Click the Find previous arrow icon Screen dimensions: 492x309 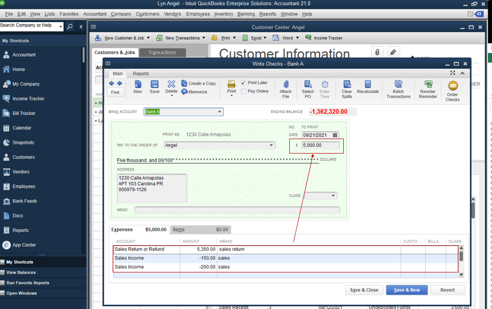click(x=111, y=83)
